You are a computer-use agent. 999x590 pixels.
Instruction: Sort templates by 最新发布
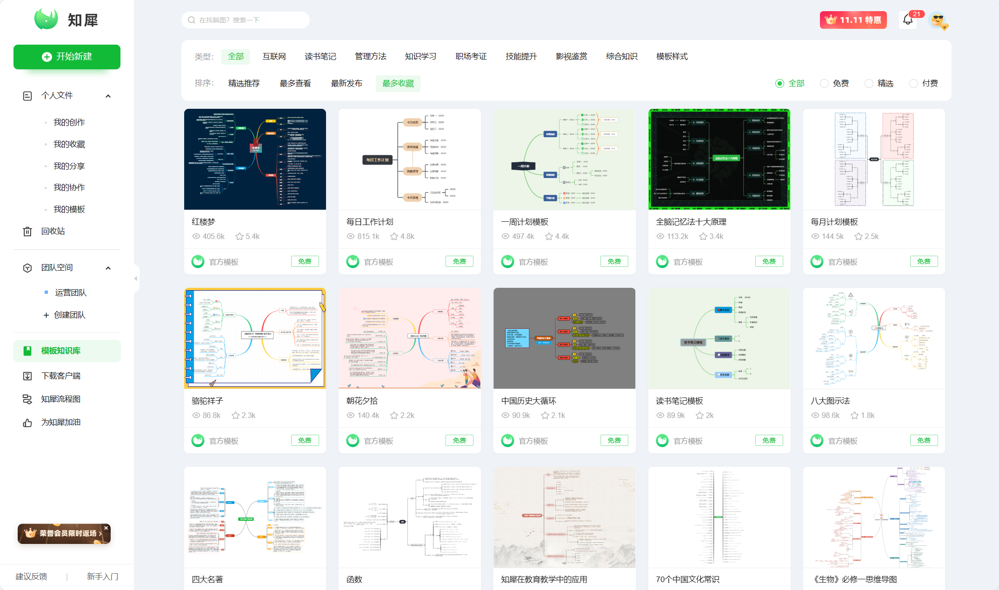(x=346, y=83)
